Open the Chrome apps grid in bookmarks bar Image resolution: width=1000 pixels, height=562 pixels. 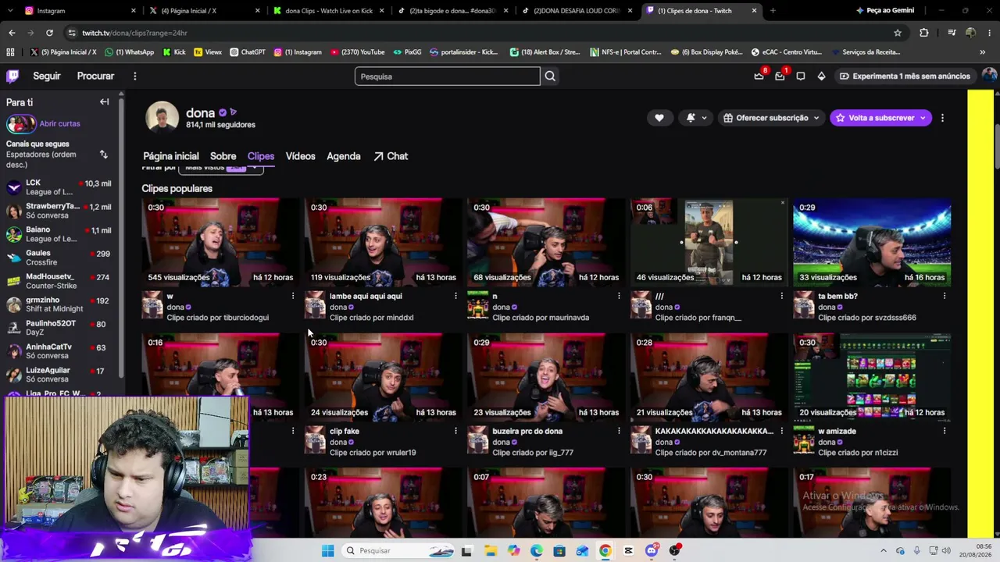click(10, 52)
